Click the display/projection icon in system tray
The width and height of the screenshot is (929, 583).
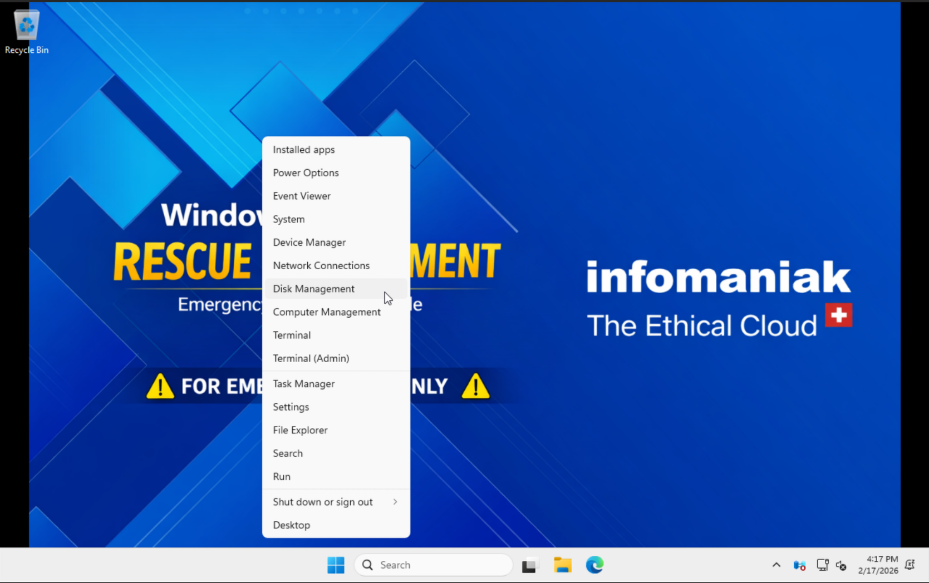[x=822, y=565]
